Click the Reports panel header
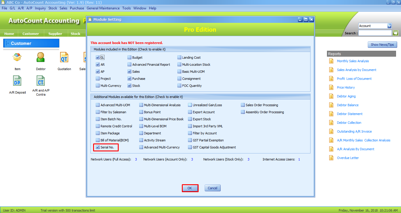401x213 pixels. [x=362, y=54]
